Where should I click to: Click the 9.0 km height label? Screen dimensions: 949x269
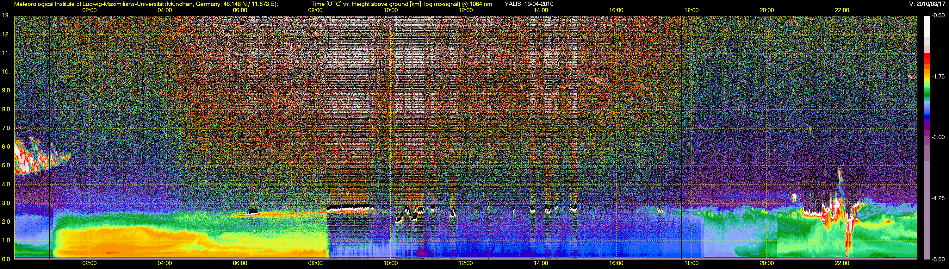6,90
